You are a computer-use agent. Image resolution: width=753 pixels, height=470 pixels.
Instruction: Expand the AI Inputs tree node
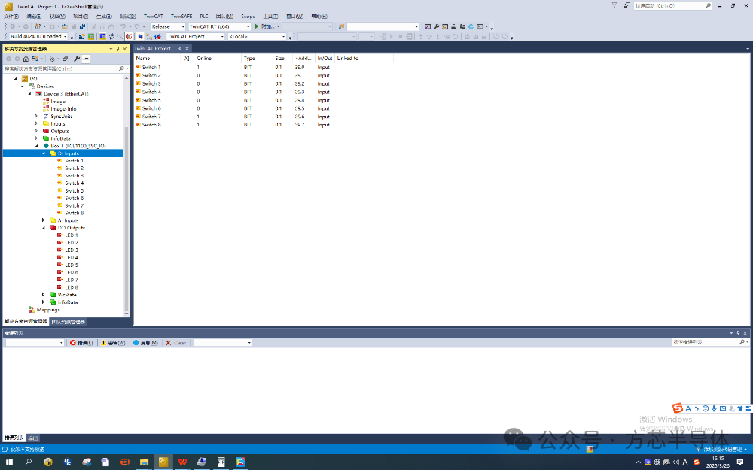[x=43, y=220]
